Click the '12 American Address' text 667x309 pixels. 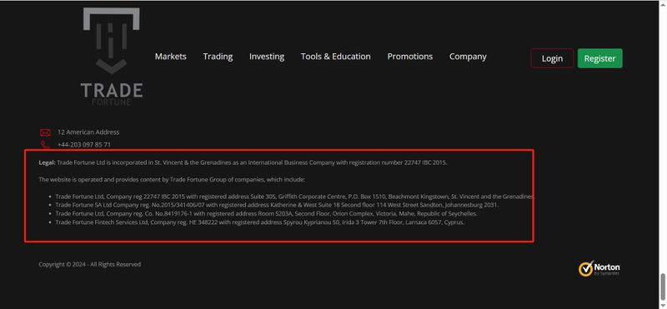[88, 132]
